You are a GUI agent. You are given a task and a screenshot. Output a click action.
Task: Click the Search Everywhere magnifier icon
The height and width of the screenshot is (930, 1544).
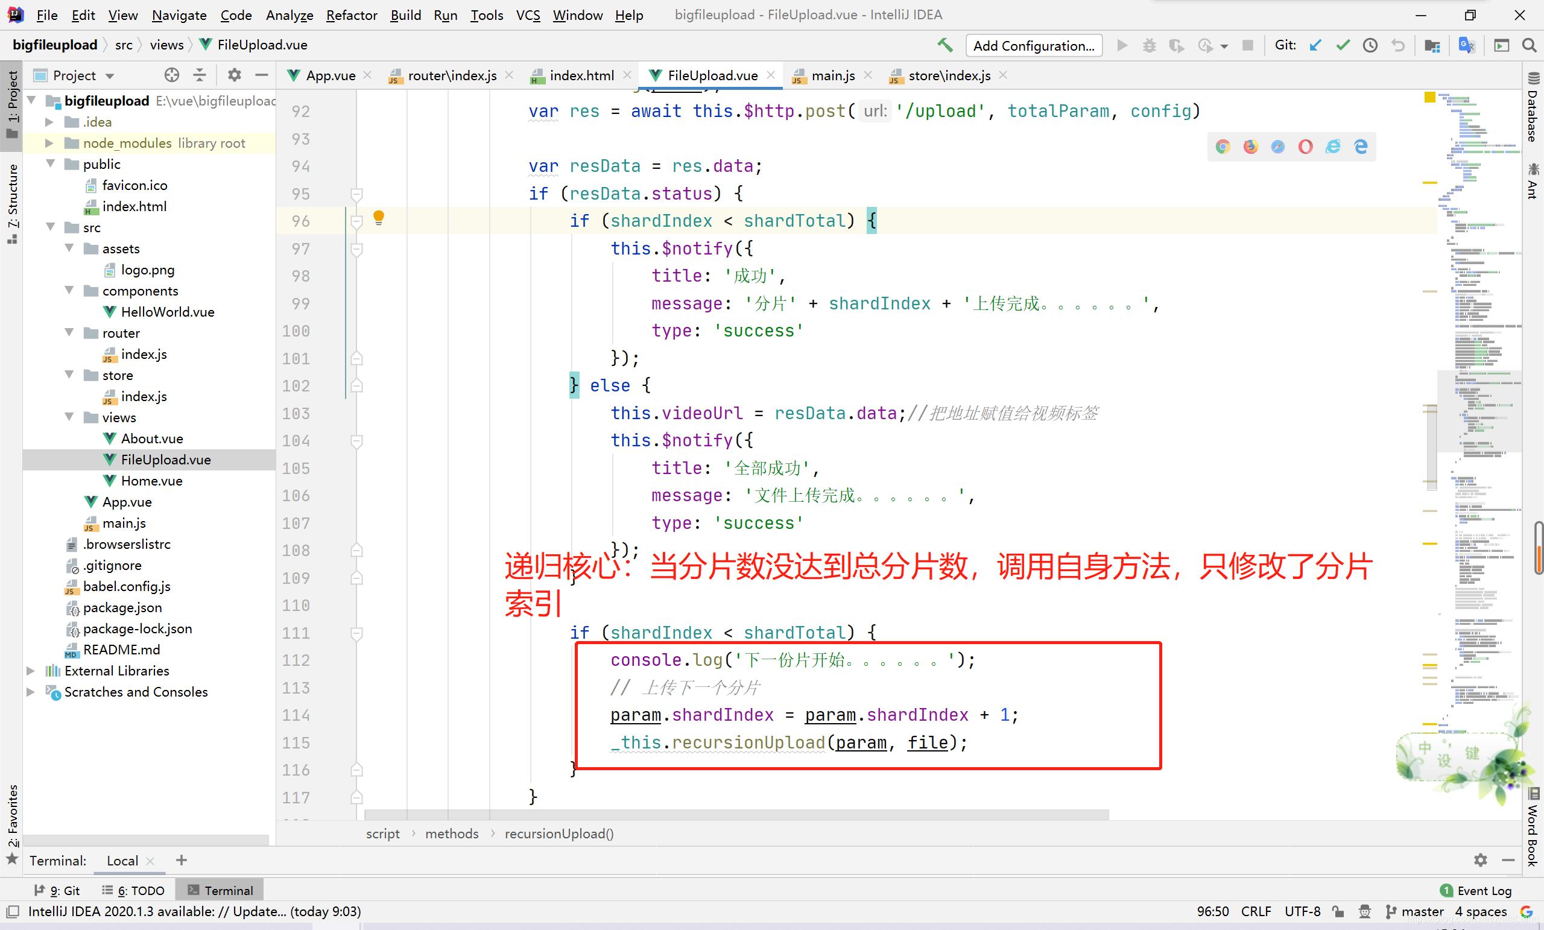tap(1529, 45)
